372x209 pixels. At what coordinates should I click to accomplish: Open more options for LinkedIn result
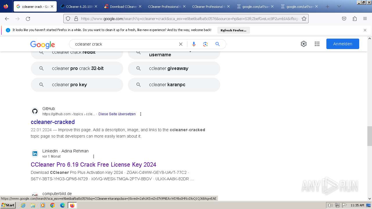click(94, 156)
